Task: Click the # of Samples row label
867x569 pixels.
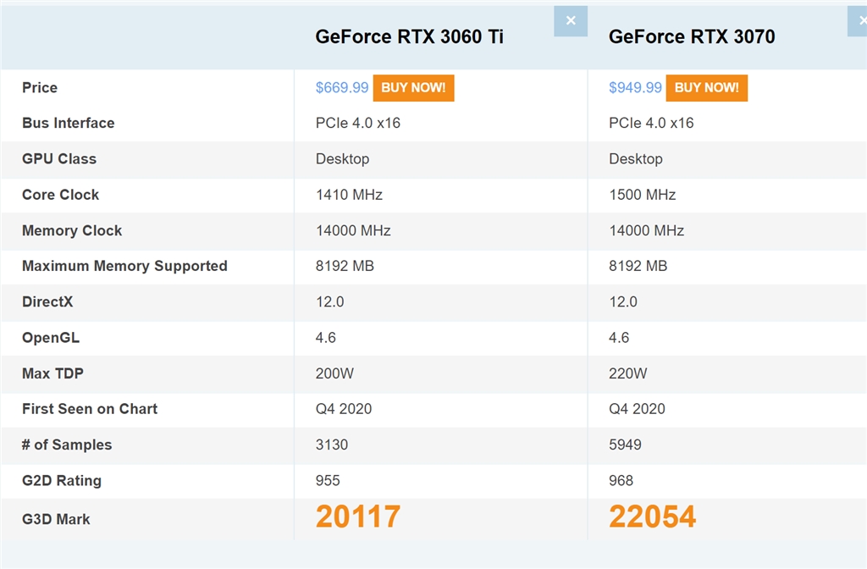Action: pos(67,445)
